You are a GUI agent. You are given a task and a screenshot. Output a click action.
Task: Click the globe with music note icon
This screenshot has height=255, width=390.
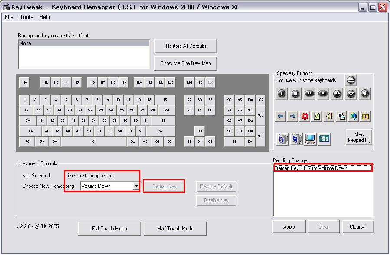[x=354, y=116]
